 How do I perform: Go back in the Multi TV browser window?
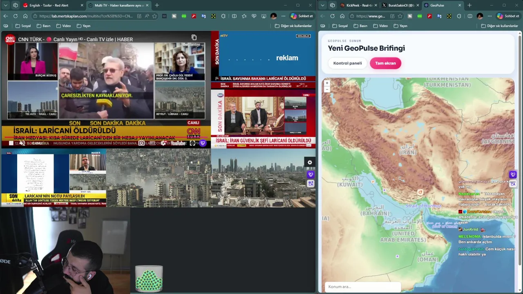(5, 16)
